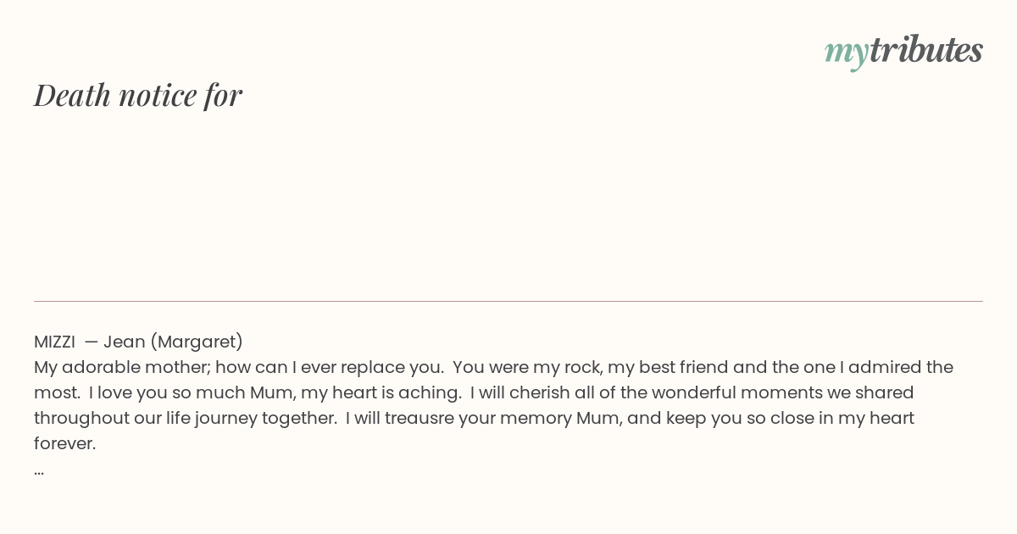The width and height of the screenshot is (1017, 534).
Task: Click the surname "MIZZI"
Action: pos(54,342)
